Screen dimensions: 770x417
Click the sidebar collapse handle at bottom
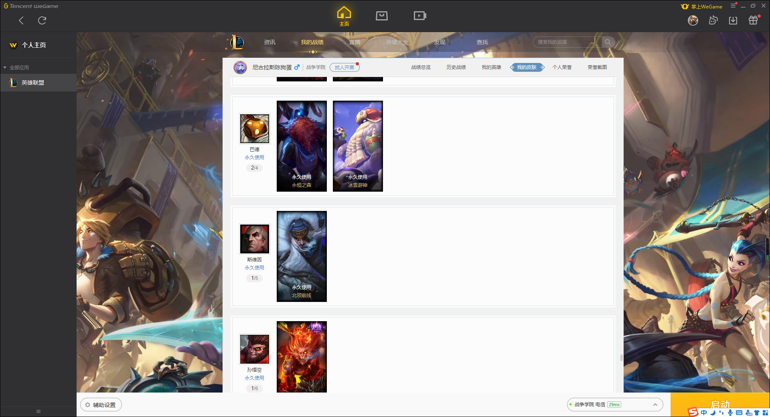coord(38,411)
